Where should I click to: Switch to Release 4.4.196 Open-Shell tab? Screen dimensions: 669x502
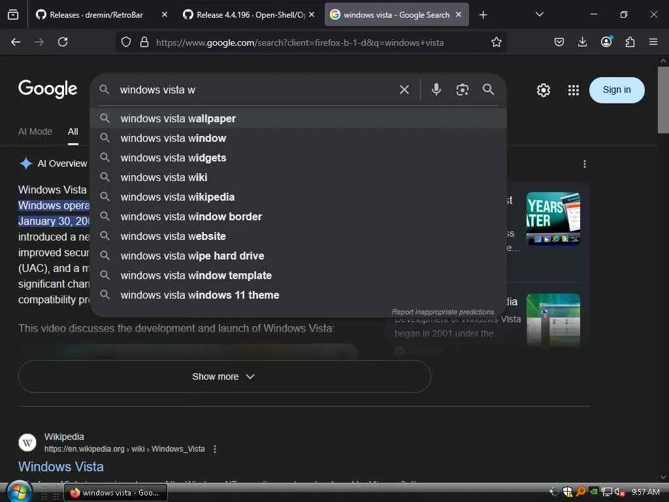250,15
